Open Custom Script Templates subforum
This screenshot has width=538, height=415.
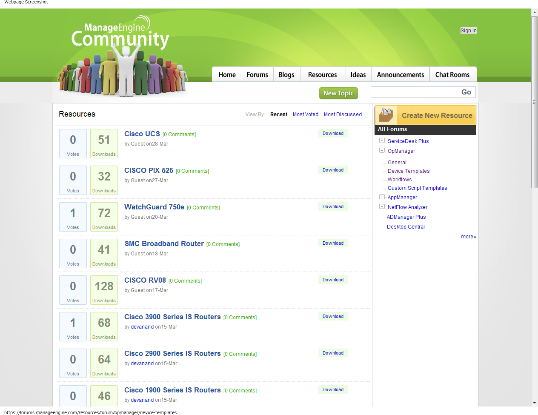tap(417, 188)
